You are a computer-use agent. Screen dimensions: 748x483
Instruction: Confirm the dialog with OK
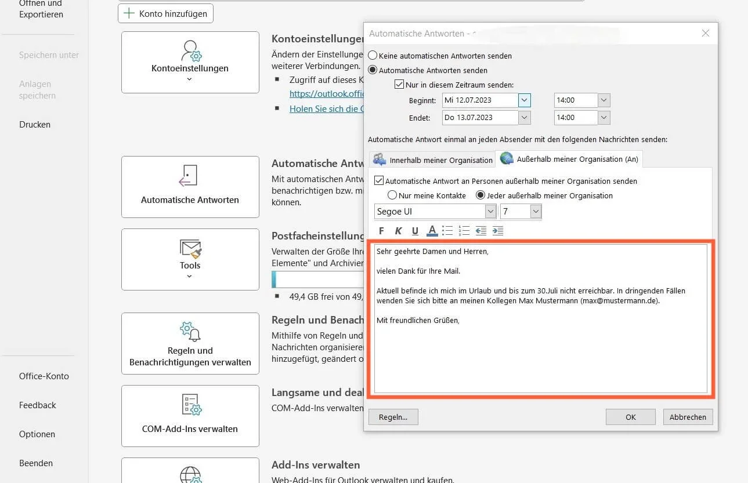coord(630,417)
